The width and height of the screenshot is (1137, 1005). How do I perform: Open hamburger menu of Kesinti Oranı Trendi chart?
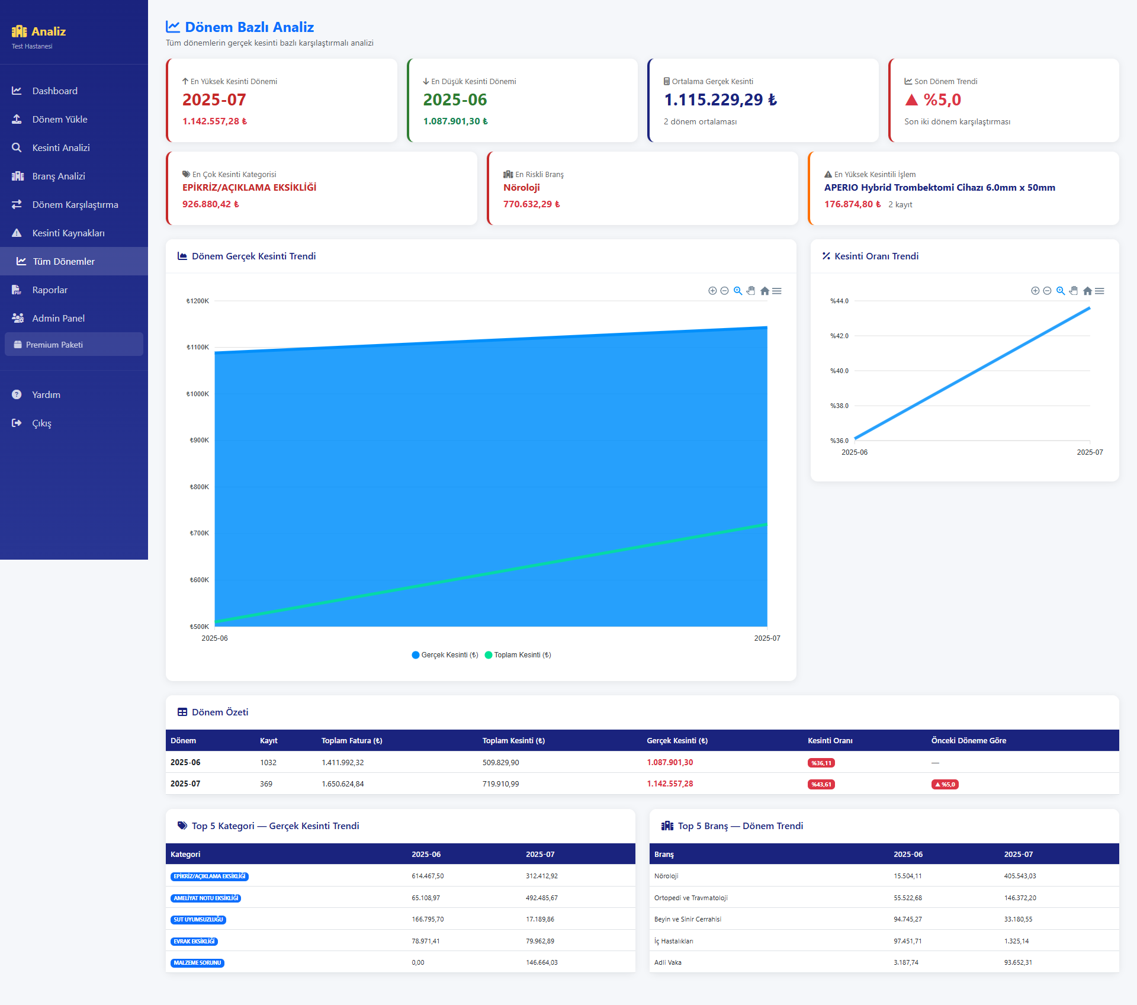[x=1100, y=291]
